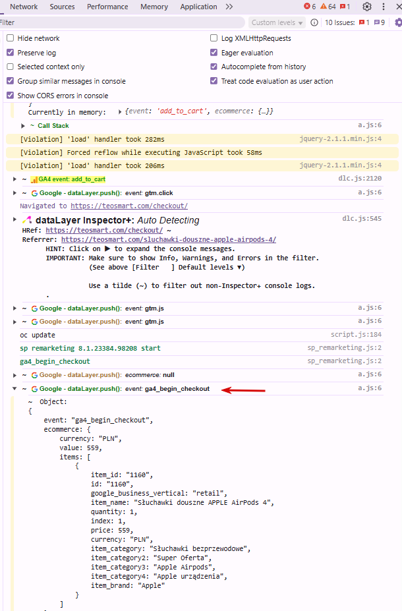Switch to the Memory tab
This screenshot has width=402, height=611.
coord(154,7)
